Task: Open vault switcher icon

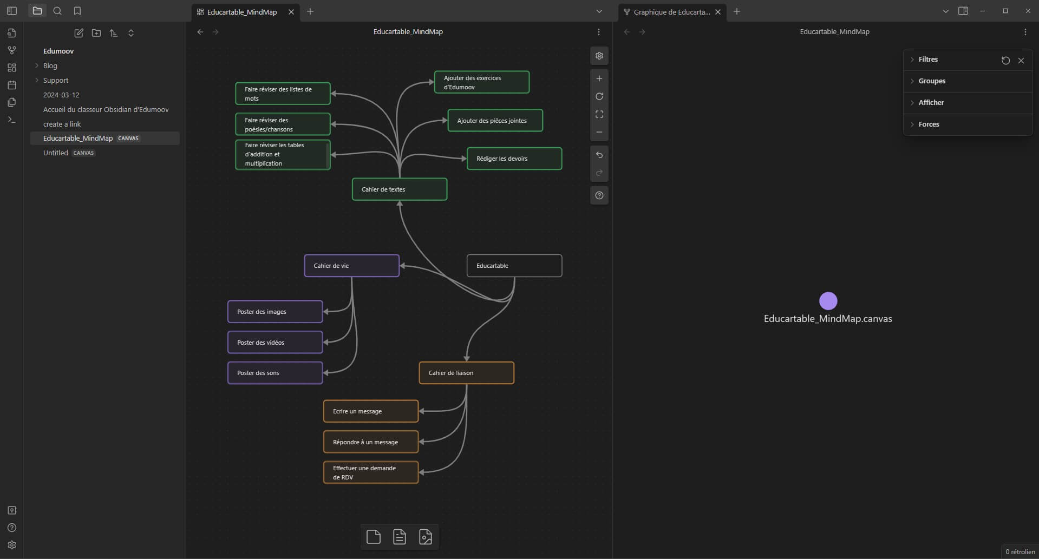Action: pyautogui.click(x=12, y=510)
